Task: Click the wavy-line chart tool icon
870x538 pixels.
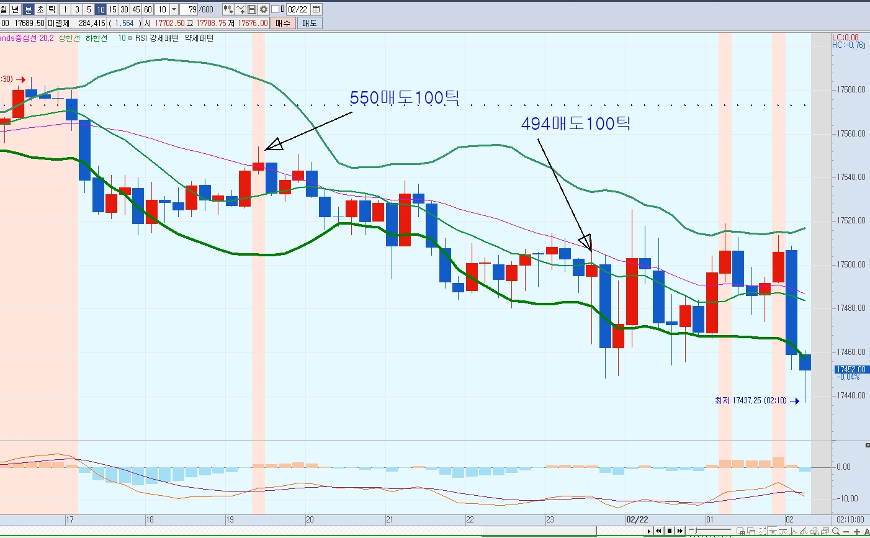Action: tap(783, 531)
